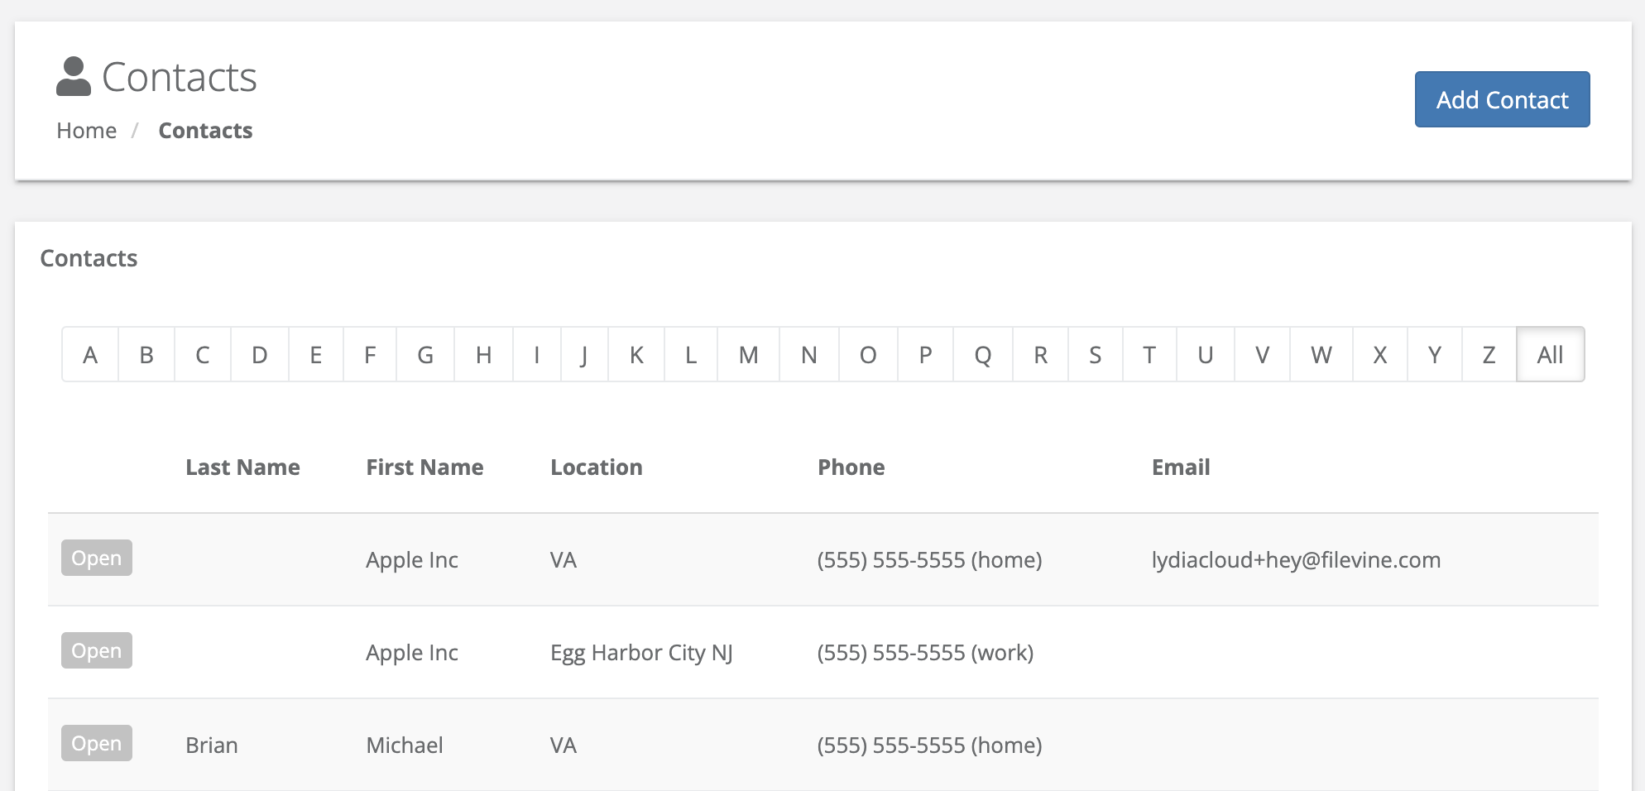Filter contacts by letter G
The width and height of the screenshot is (1645, 791).
(x=425, y=355)
